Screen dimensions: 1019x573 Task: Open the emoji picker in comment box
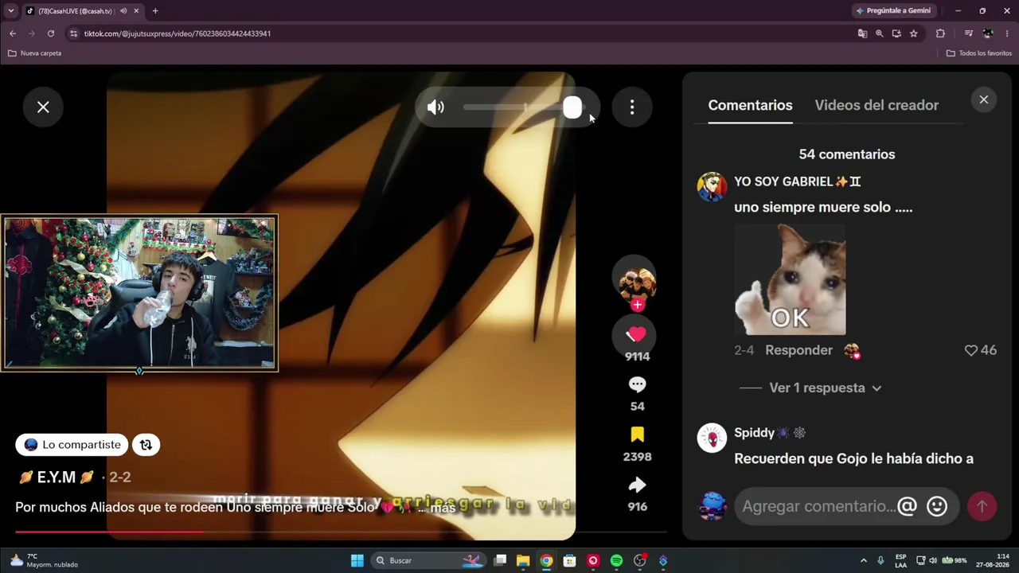point(937,506)
